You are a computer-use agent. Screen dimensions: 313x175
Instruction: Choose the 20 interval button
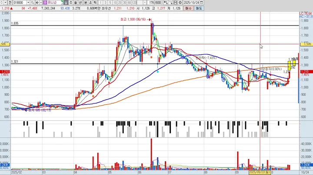[120, 3]
